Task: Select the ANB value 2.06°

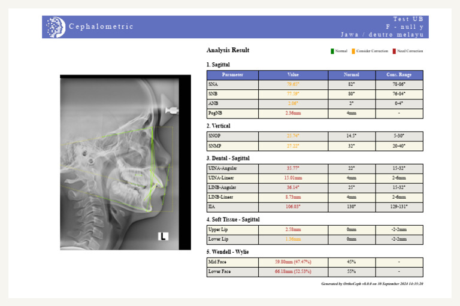Action: coord(293,104)
